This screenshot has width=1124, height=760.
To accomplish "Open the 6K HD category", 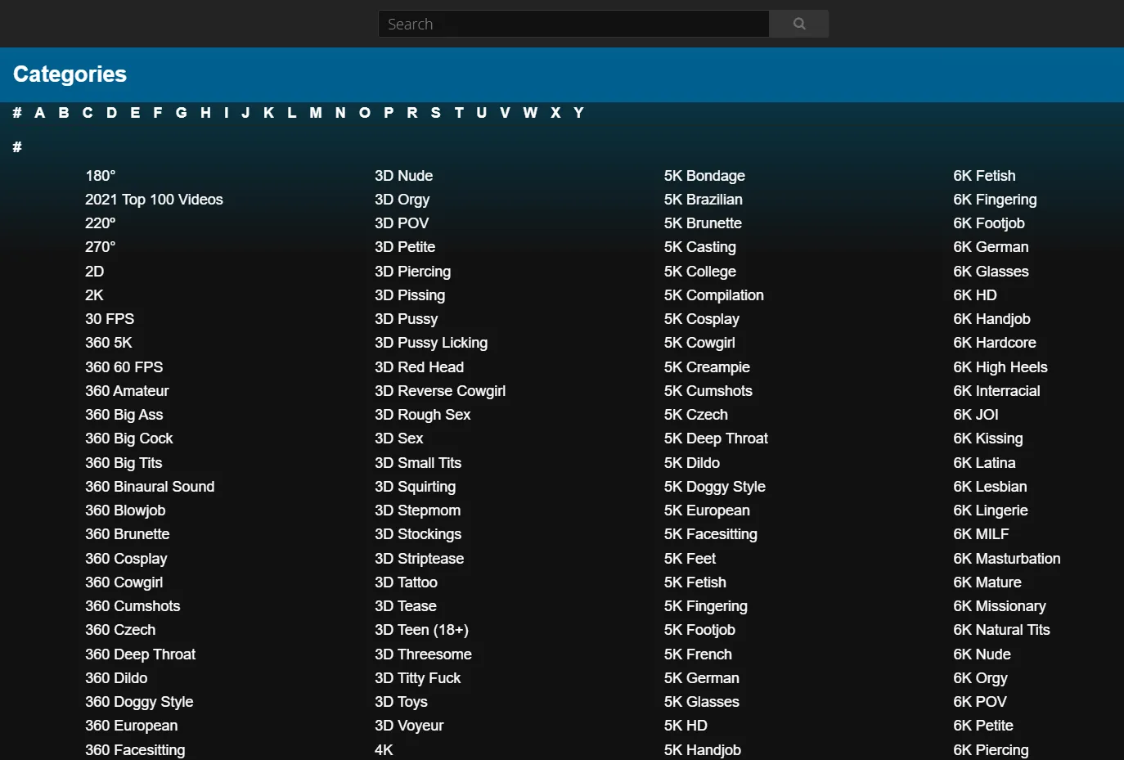I will point(975,295).
